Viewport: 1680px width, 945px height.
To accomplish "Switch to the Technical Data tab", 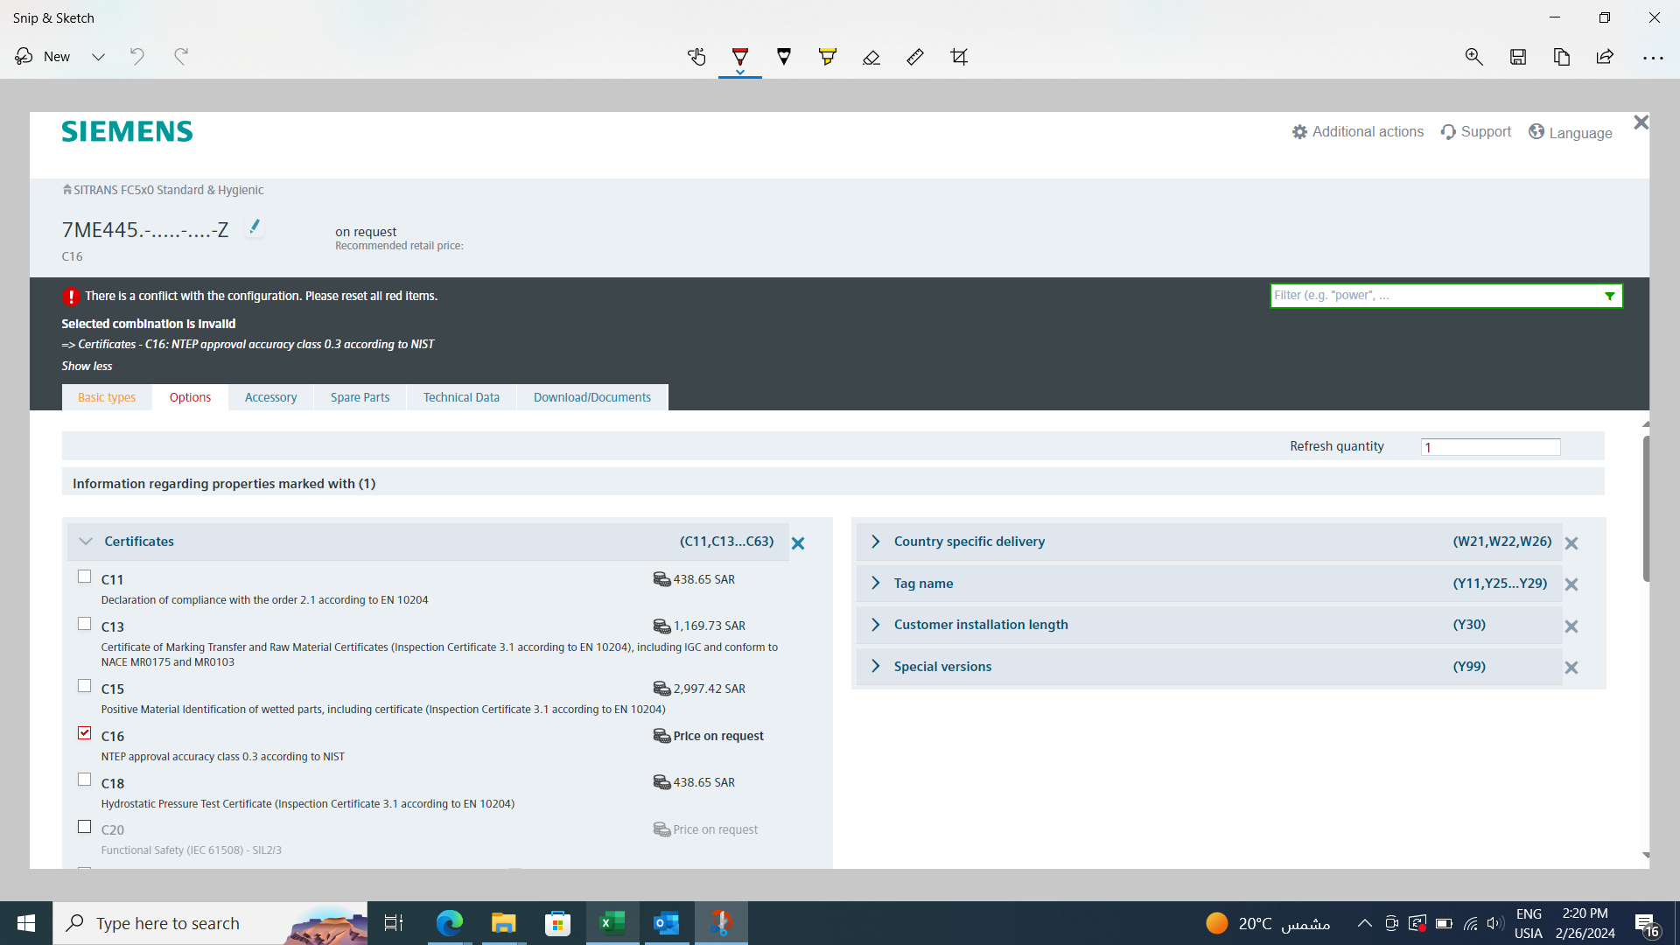I will coord(461,397).
